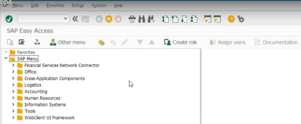The height and width of the screenshot is (124, 301).
Task: Select the Information Systems tree item
Action: pos(45,105)
